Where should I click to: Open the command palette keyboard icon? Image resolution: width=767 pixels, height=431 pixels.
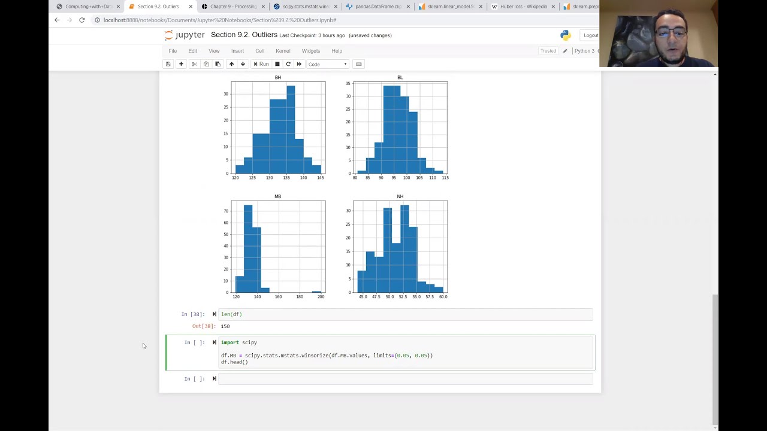(359, 64)
